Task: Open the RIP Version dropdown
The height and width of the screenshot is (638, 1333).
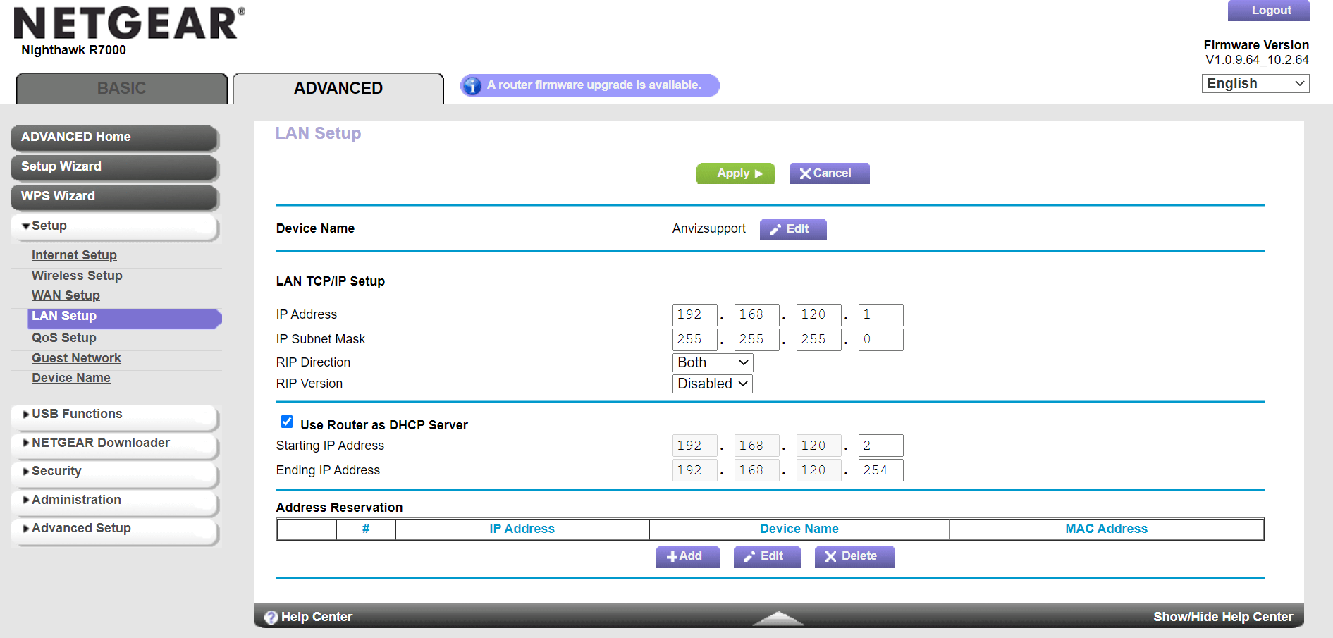Action: point(712,384)
